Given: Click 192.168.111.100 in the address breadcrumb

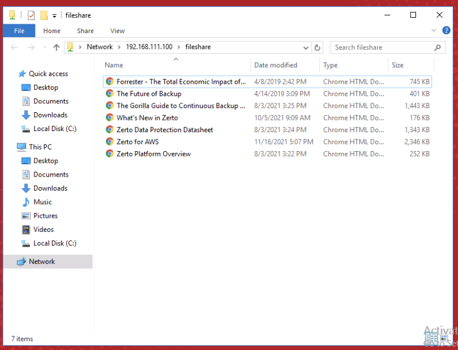Looking at the screenshot, I should [149, 47].
